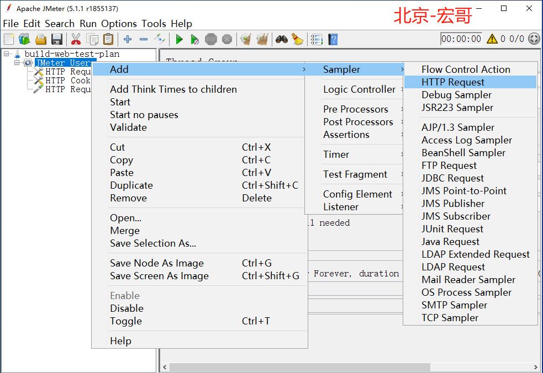Click the remote engines status icon
Screen dimensions: 543x373
(534, 39)
